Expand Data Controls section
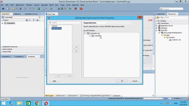The height and width of the screenshot is (106, 189). tap(2, 49)
